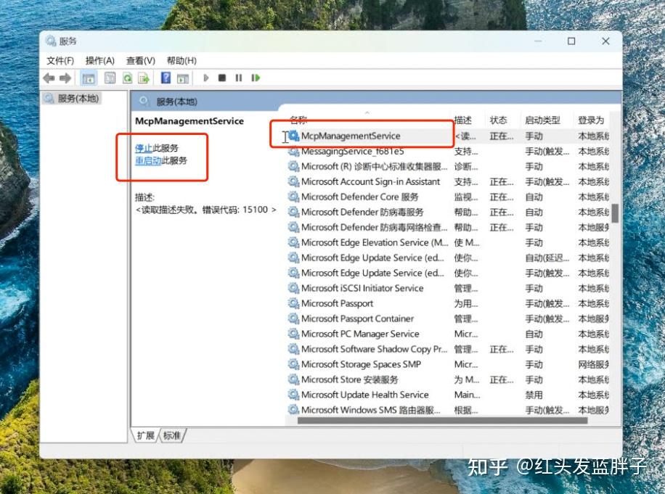
Task: Click 网络服务 login cell of Storage Spaces SMP
Action: (x=593, y=364)
